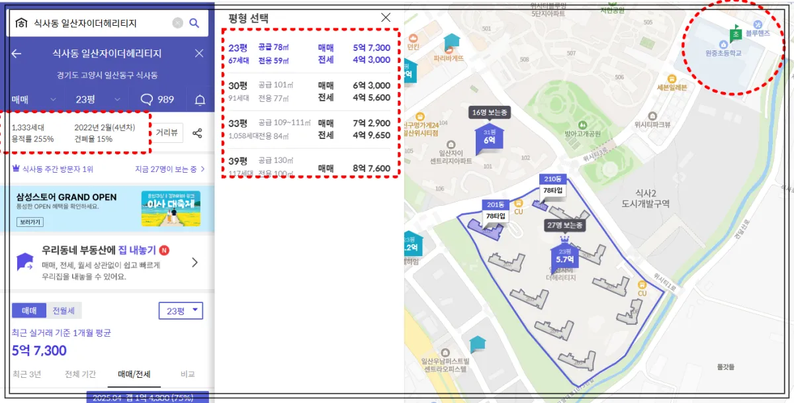Viewport: 794px width, 403px height.
Task: Close the 식사동 일산자이더헤리티지 detail panel
Action: point(199,54)
